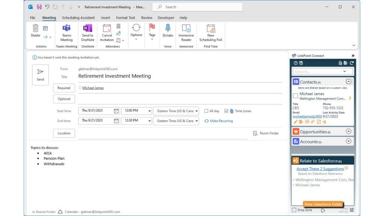Expand Michael James details with orange chevron
Image resolution: width=384 pixels, height=216 pixels.
[x=350, y=98]
